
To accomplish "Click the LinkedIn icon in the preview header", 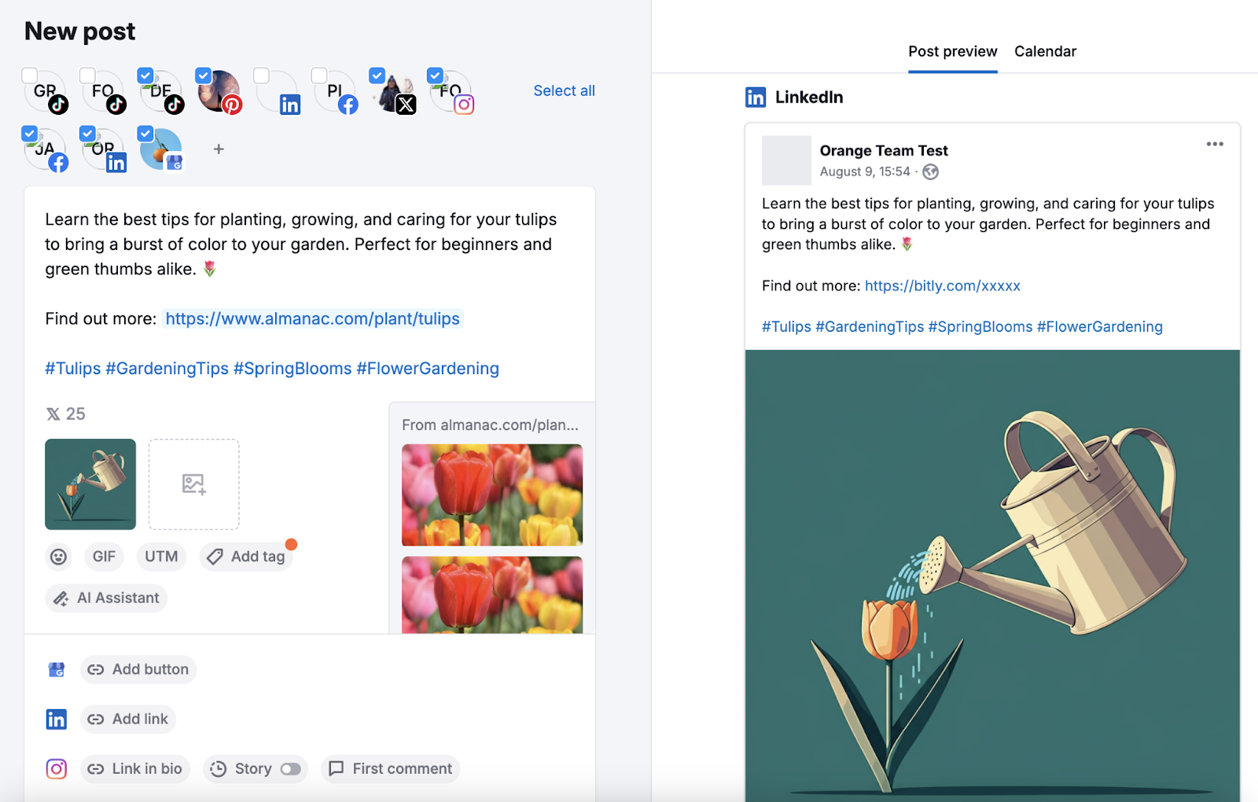I will point(755,97).
